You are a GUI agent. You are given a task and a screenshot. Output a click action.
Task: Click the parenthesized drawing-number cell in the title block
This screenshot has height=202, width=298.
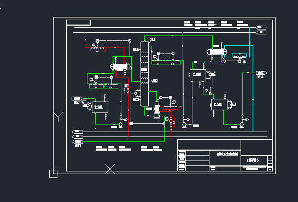pyautogui.click(x=253, y=161)
